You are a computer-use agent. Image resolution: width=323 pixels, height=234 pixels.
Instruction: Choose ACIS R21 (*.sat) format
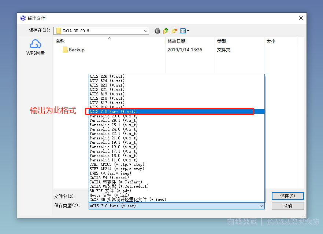[177, 89]
